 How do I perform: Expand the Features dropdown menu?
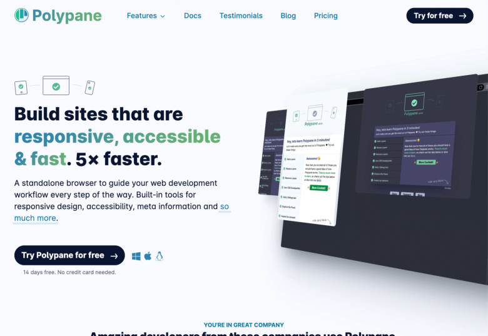point(146,16)
